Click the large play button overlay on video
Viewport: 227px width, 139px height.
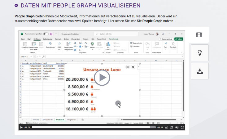pos(102,78)
